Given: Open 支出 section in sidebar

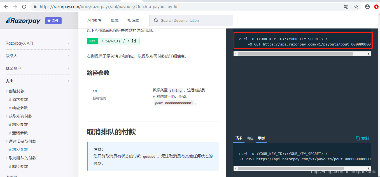Looking at the screenshot, I should pos(10,81).
